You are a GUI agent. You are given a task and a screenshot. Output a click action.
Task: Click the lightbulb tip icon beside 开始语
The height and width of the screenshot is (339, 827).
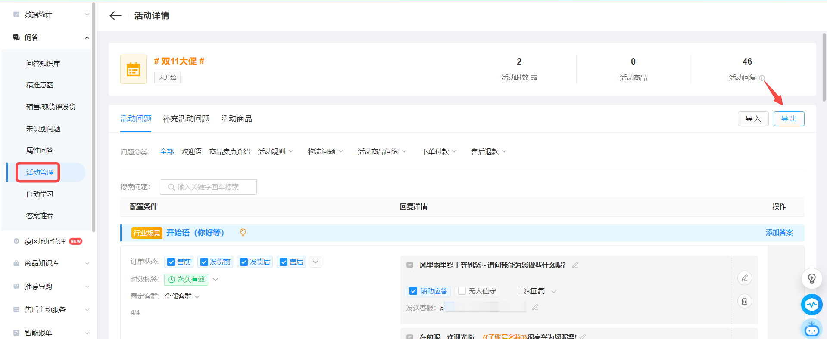243,232
